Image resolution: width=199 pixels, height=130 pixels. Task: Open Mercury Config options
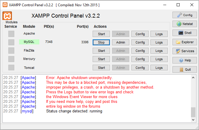point(140,59)
